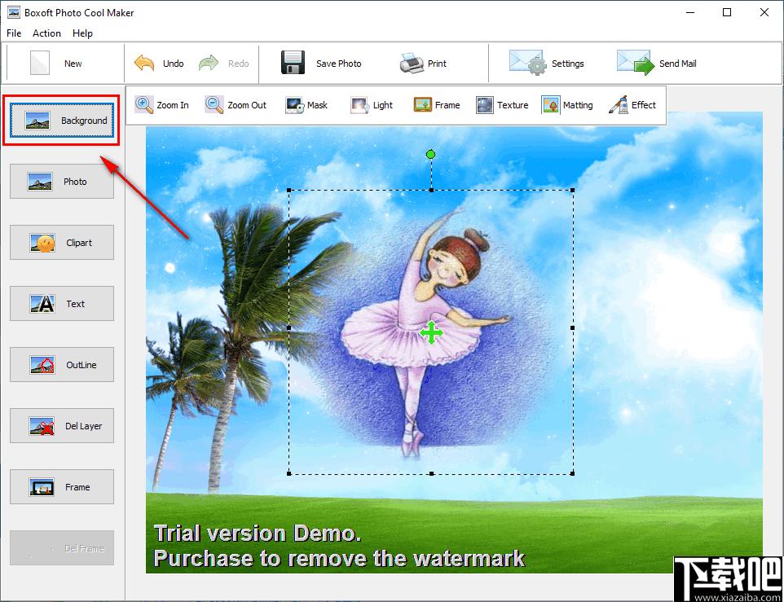Open the Help menu
The image size is (784, 602).
coord(82,33)
